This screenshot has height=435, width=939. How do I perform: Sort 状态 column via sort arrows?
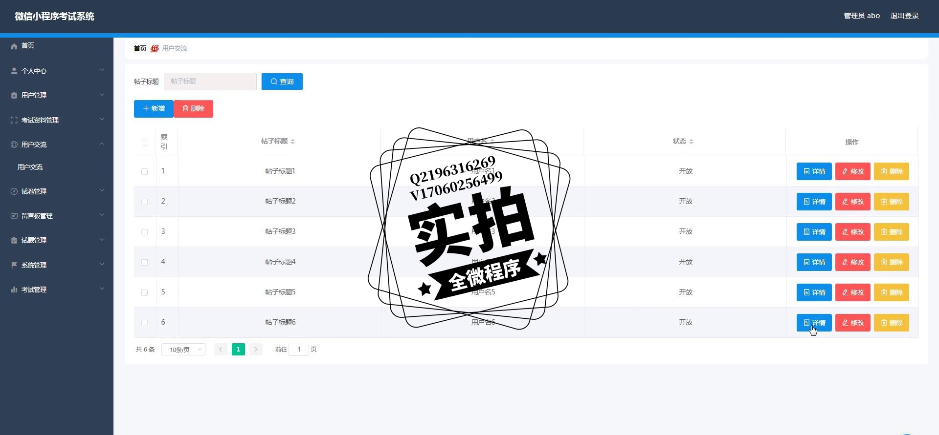(x=691, y=142)
